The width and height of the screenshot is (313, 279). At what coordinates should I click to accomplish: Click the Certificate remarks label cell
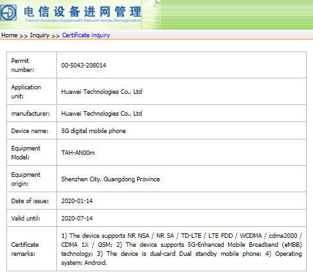(32, 249)
